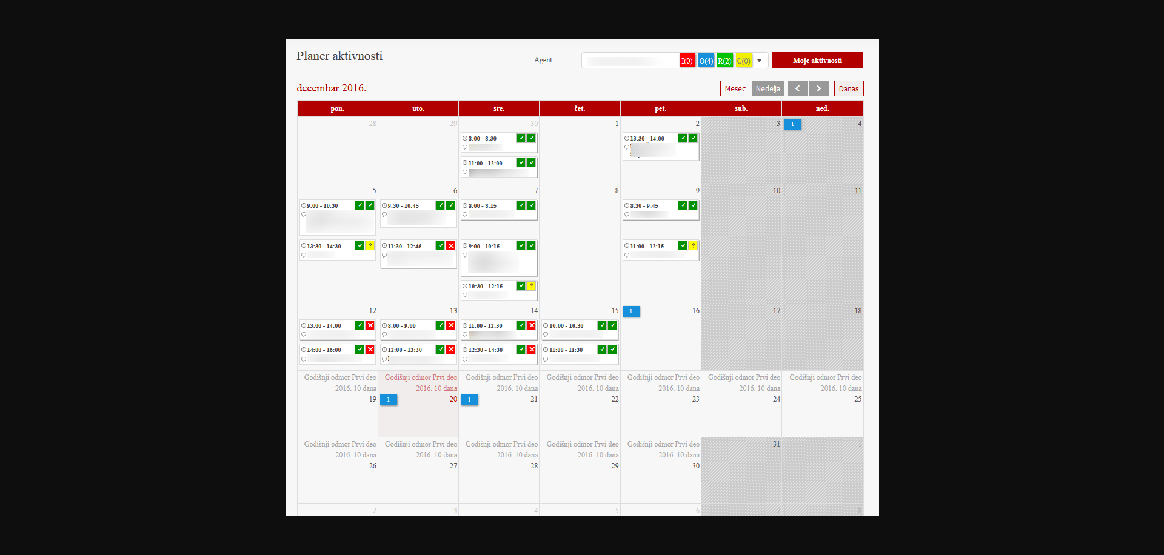Click the Moje aktivnosti button
Screen dimensions: 1164x555
[817, 61]
